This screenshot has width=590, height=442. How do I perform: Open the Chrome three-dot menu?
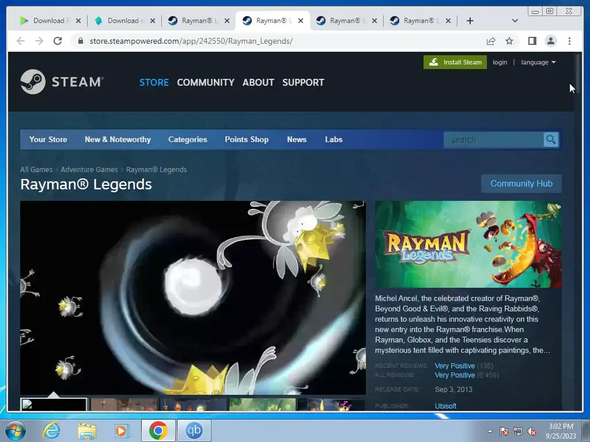click(x=570, y=41)
